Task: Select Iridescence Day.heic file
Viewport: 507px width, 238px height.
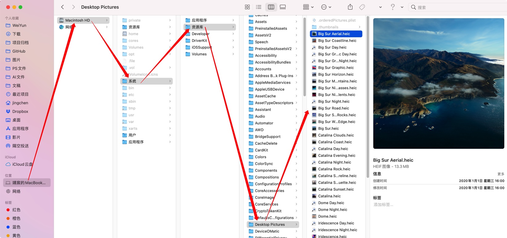Action: (336, 223)
